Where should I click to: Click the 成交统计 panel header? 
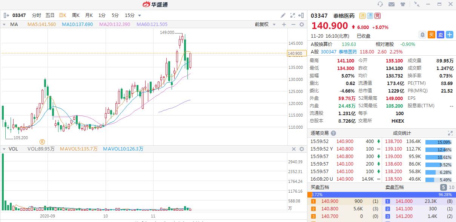click(402, 133)
